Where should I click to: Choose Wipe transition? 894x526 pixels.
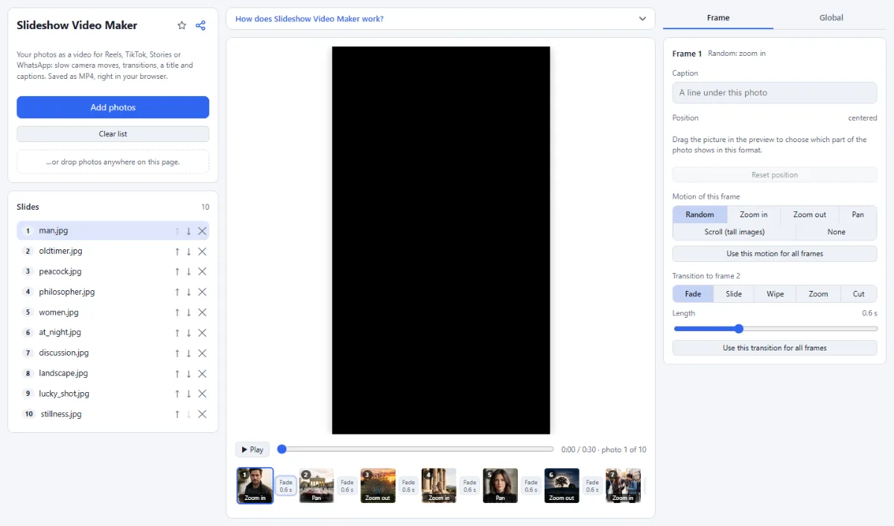coord(776,294)
